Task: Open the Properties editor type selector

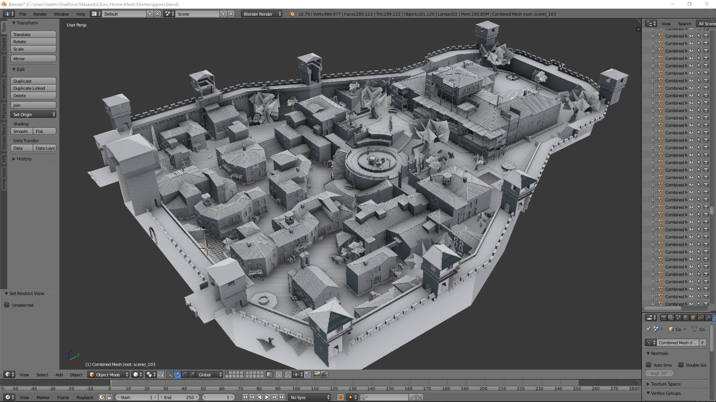Action: click(651, 318)
